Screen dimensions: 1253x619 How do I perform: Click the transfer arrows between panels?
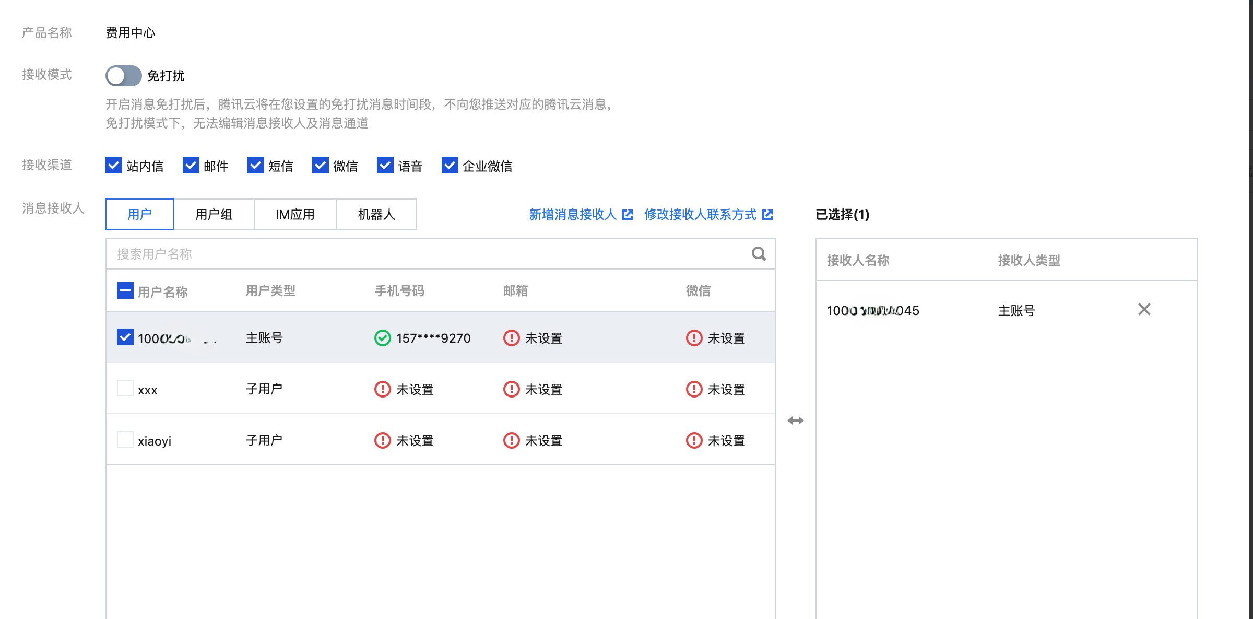[x=795, y=421]
